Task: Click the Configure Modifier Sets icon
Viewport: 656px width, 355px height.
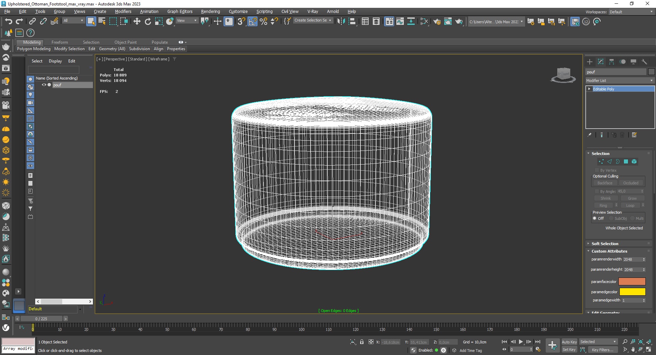Action: (634, 135)
